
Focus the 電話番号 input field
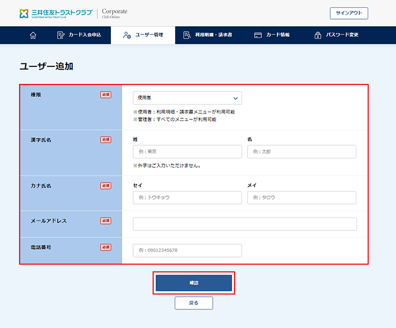[x=187, y=250]
